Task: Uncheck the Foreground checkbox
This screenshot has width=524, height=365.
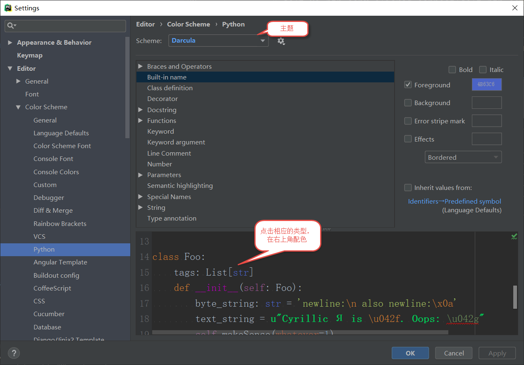Action: point(408,85)
